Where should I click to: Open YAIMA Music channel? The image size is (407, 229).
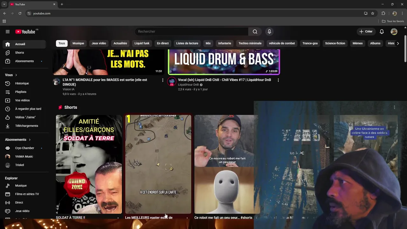(24, 156)
